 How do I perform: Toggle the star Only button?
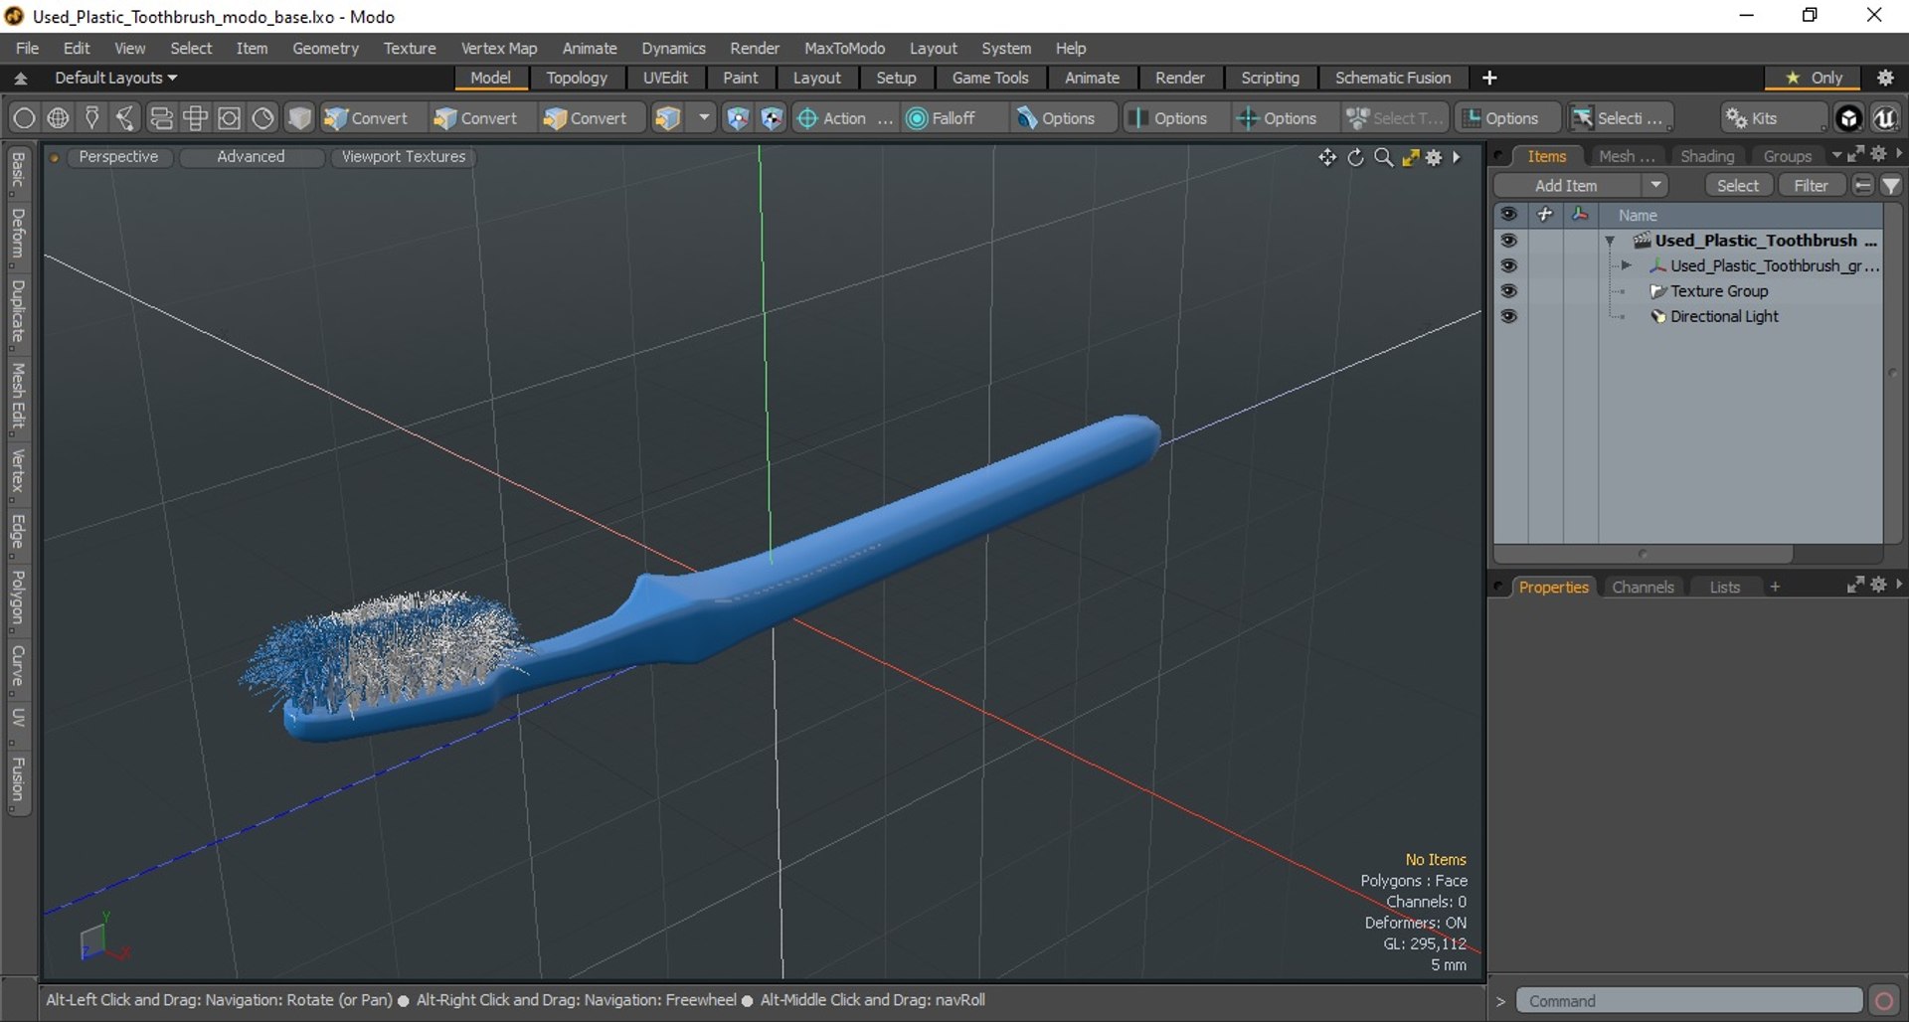coord(1815,78)
